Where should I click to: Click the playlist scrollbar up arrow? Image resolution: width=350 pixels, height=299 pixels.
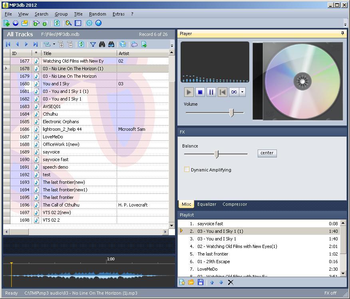click(343, 223)
